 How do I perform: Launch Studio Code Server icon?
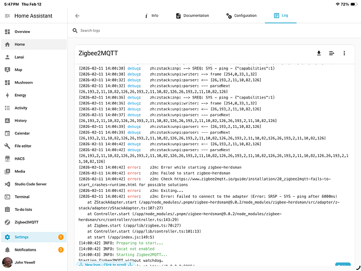pyautogui.click(x=8, y=184)
